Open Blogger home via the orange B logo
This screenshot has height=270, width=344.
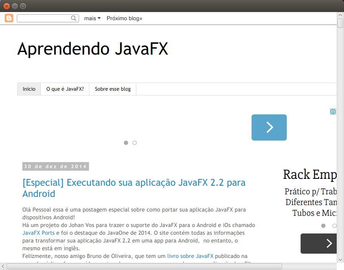point(8,18)
